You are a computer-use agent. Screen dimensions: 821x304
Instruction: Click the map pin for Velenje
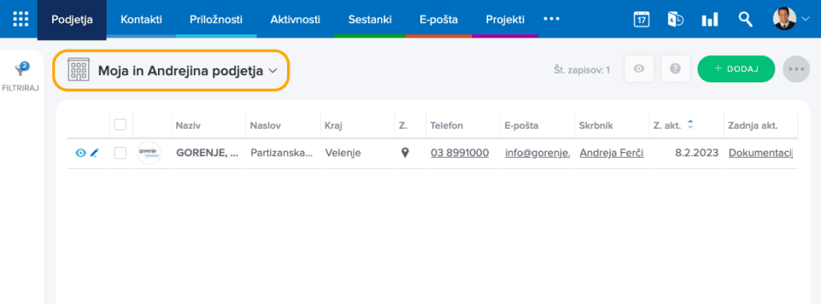[x=404, y=153]
